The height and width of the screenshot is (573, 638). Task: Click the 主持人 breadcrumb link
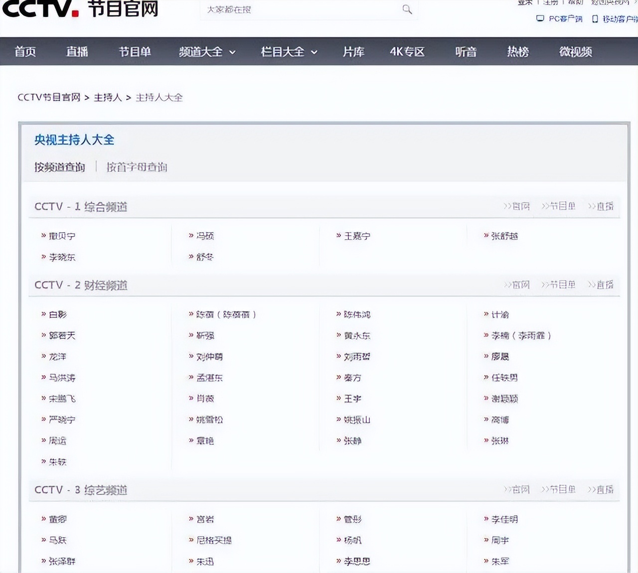pos(107,98)
